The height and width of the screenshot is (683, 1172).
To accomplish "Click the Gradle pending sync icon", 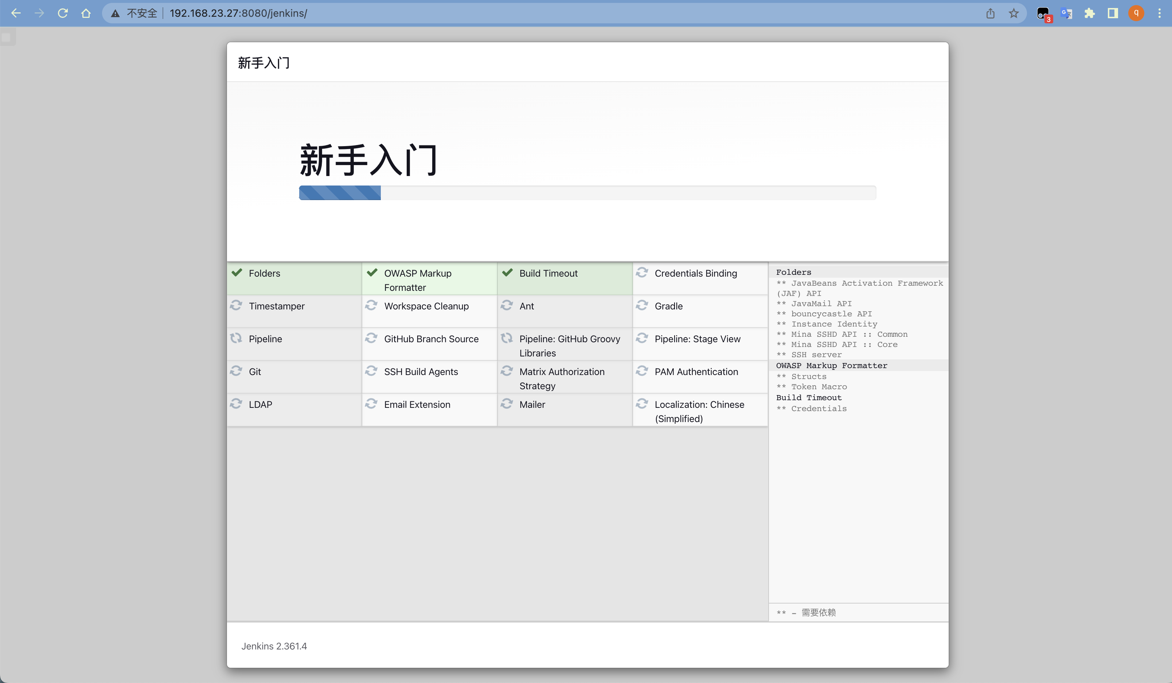I will pyautogui.click(x=642, y=305).
